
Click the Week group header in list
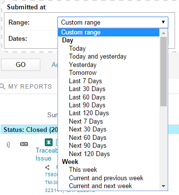70,162
